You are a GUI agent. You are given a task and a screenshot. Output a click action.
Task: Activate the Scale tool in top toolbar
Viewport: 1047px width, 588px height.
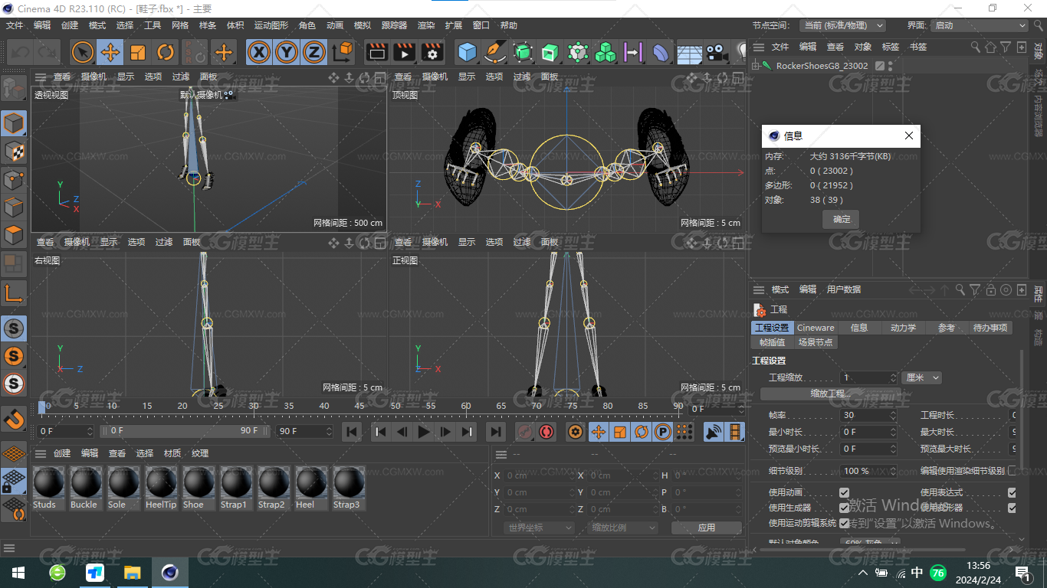[x=138, y=52]
